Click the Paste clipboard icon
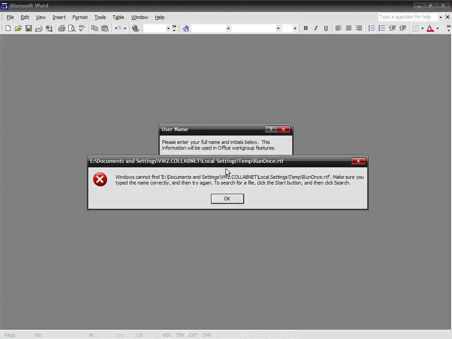The height and width of the screenshot is (339, 452). (x=105, y=28)
